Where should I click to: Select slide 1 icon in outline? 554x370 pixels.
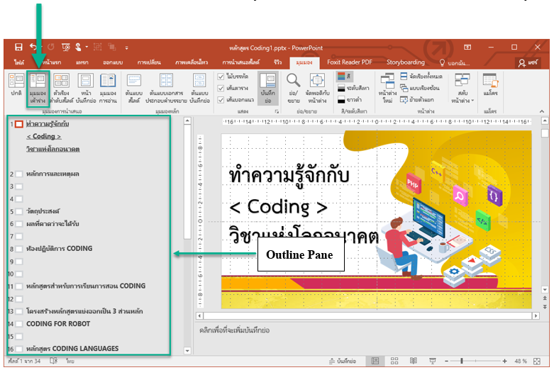pos(18,124)
